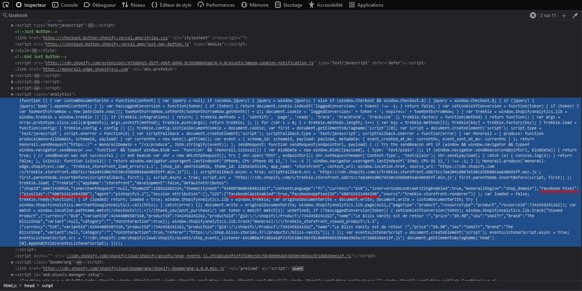The image size is (582, 291).
Task: Click the create new node plus icon
Action: (564, 16)
